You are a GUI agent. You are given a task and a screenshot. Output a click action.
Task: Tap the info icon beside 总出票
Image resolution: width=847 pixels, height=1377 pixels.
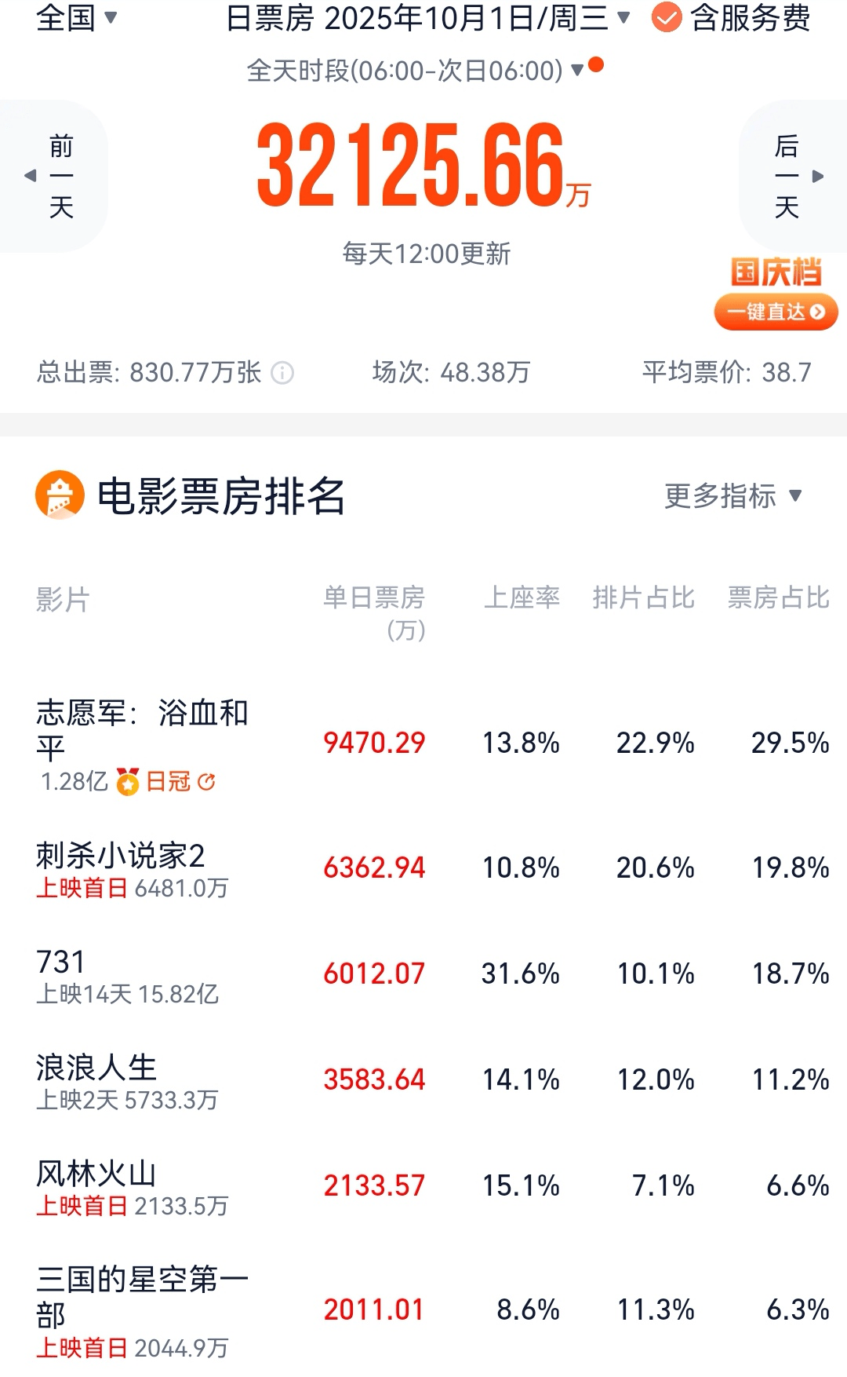[x=282, y=372]
